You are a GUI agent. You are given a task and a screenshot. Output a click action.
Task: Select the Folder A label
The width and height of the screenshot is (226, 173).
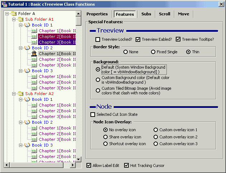pos(27,14)
